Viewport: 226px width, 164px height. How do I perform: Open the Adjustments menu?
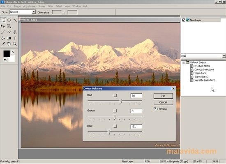(x=30, y=6)
